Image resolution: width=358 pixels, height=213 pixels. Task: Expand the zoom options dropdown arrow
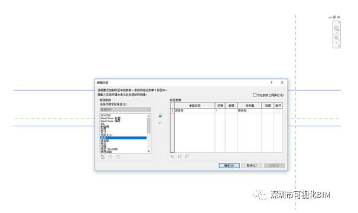point(336,42)
